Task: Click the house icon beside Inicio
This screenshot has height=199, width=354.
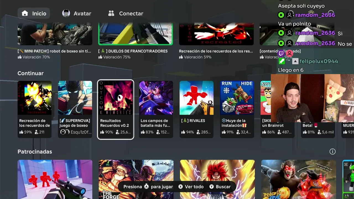Action: (x=25, y=13)
